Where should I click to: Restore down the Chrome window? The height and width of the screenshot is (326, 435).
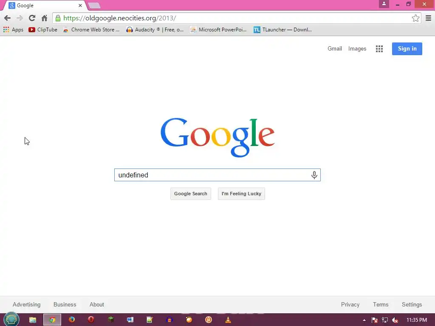coord(408,4)
